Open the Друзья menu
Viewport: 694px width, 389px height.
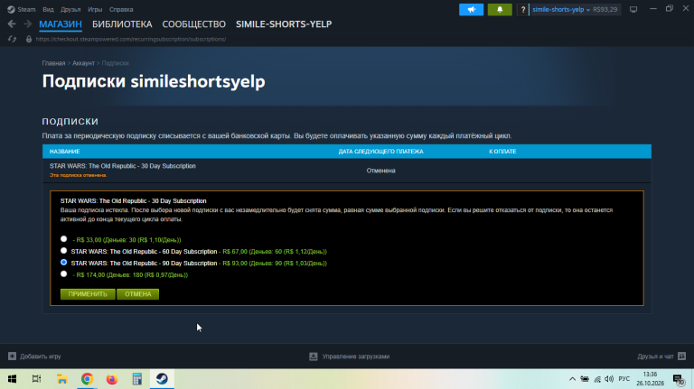point(70,9)
